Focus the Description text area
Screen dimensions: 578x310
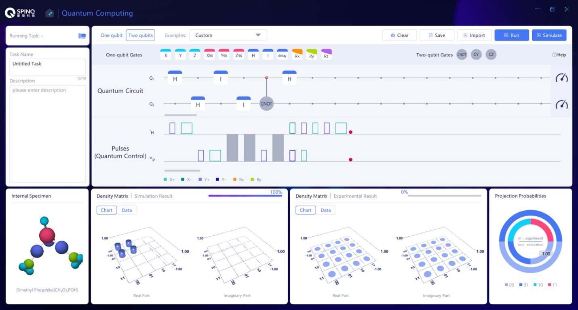pyautogui.click(x=47, y=134)
